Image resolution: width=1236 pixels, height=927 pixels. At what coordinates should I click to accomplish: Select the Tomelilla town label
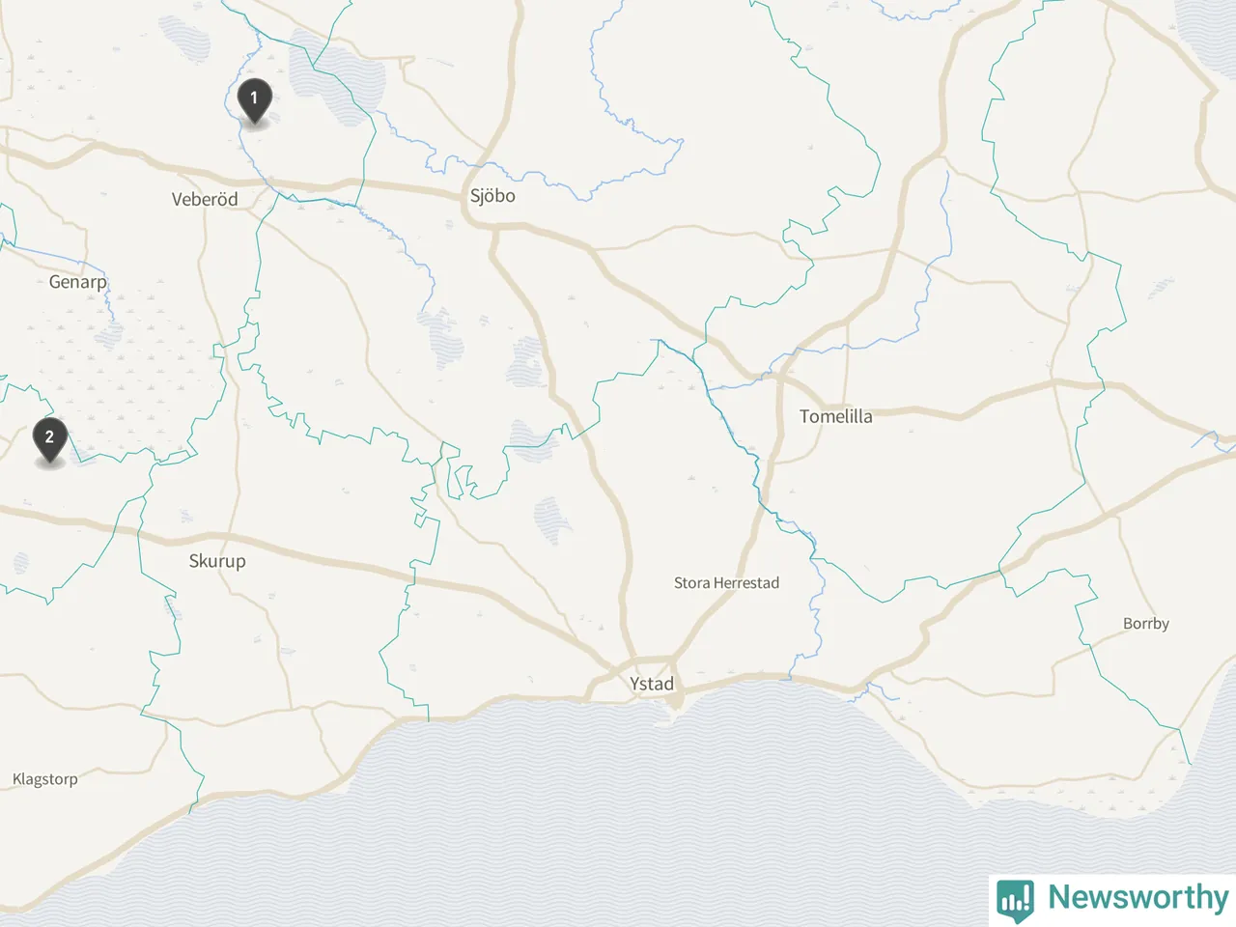pyautogui.click(x=835, y=416)
